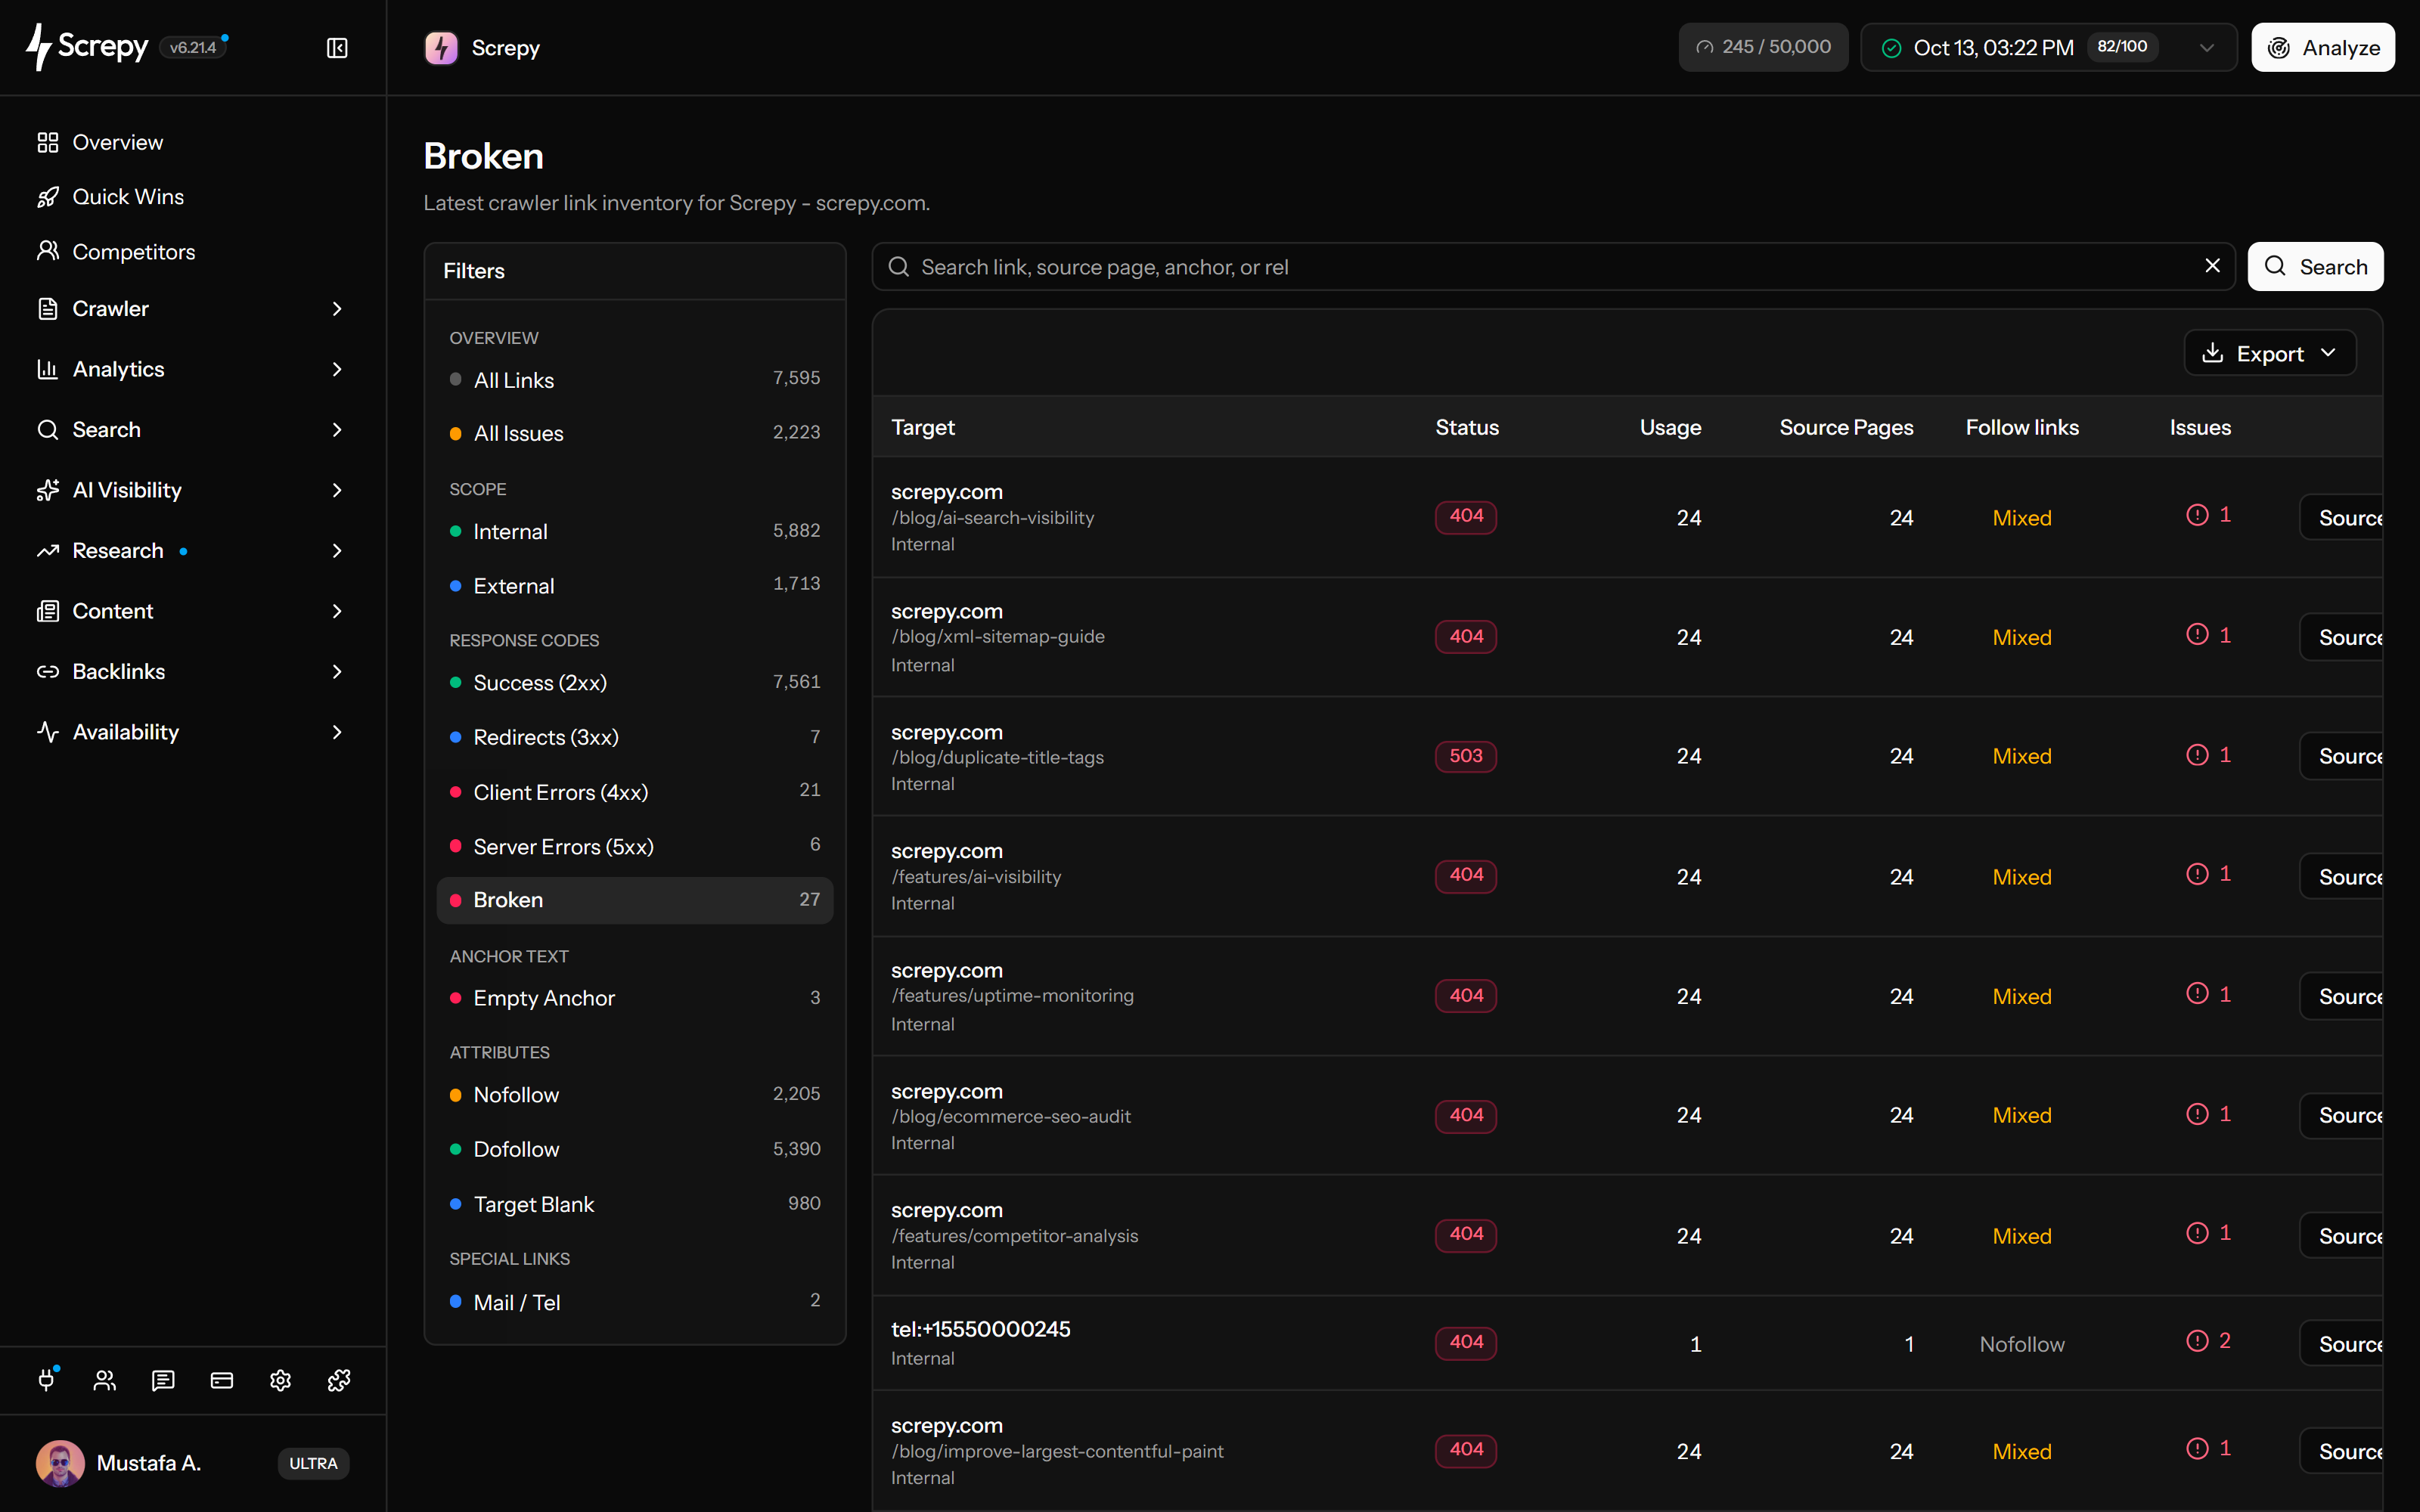The image size is (2420, 1512).
Task: Open the billing card icon
Action: 222,1380
